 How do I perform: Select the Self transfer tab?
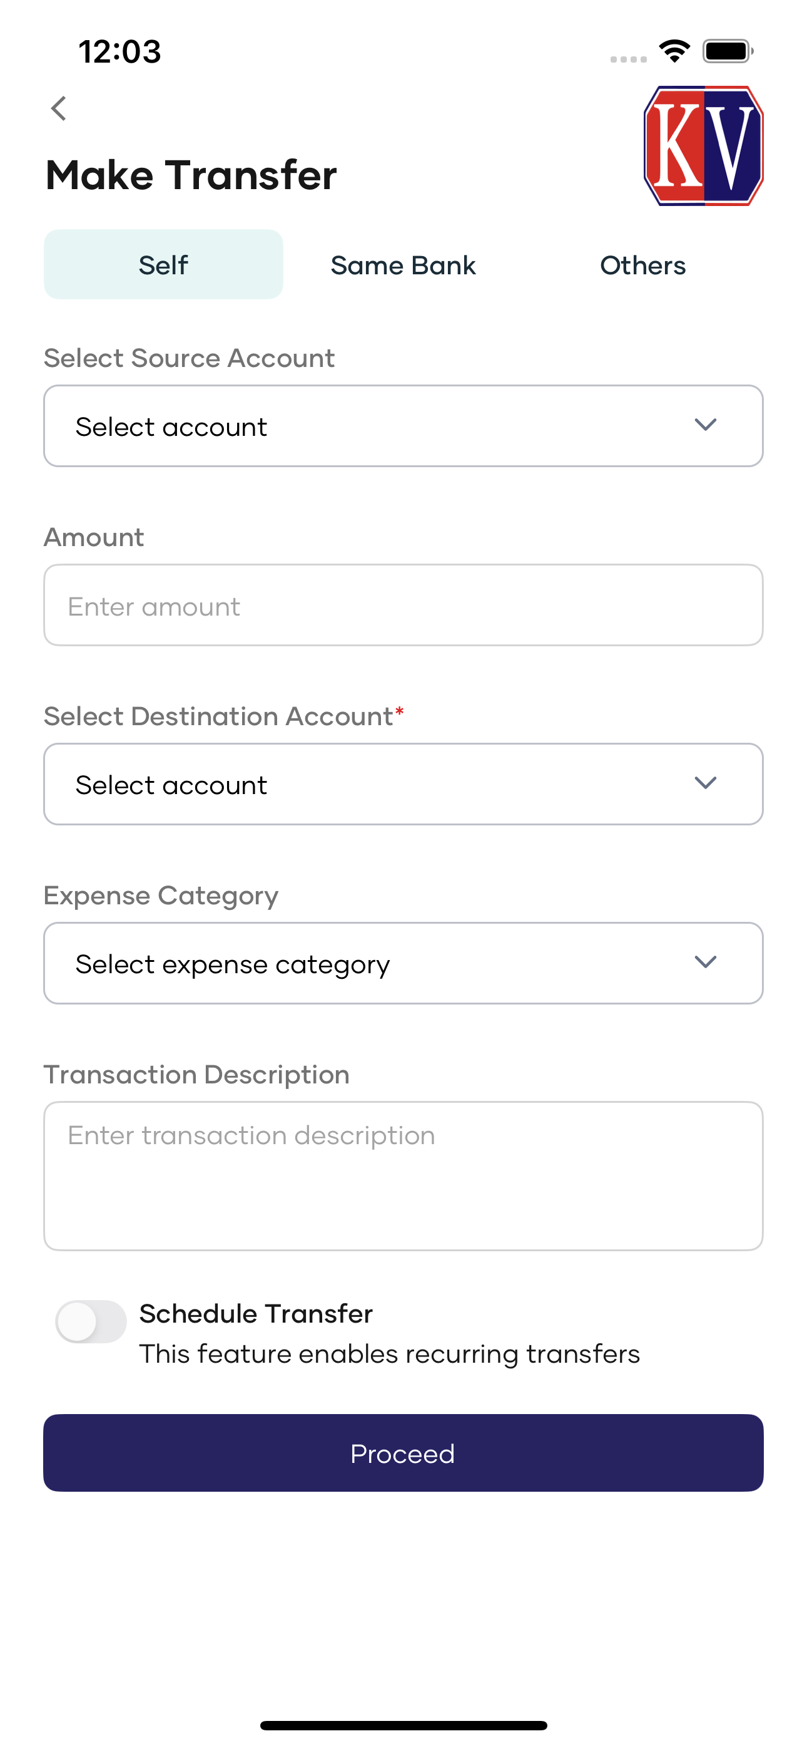tap(164, 264)
